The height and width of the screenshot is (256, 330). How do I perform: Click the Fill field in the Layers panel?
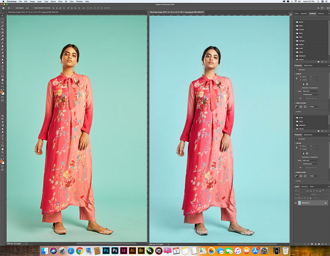click(320, 198)
